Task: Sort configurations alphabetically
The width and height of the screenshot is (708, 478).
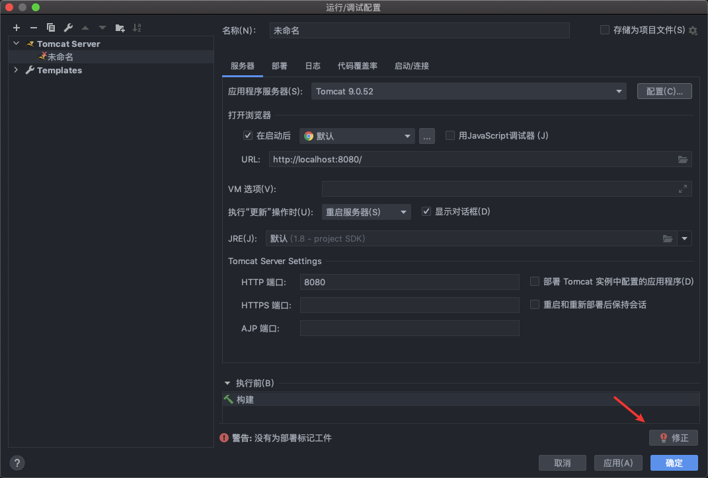Action: tap(137, 28)
